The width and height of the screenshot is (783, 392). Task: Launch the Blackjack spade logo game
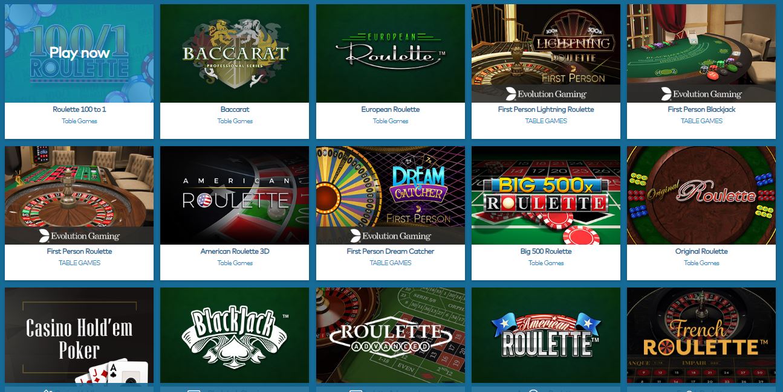tap(235, 336)
